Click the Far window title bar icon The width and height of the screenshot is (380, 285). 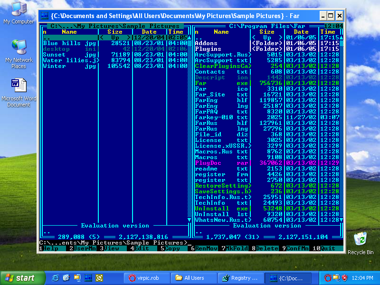click(x=45, y=16)
